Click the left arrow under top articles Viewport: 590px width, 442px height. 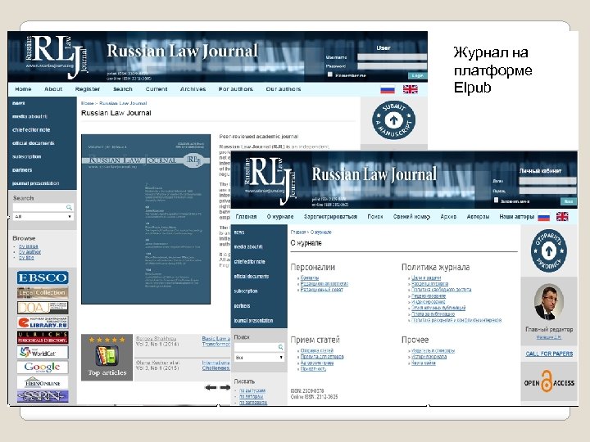(x=211, y=387)
